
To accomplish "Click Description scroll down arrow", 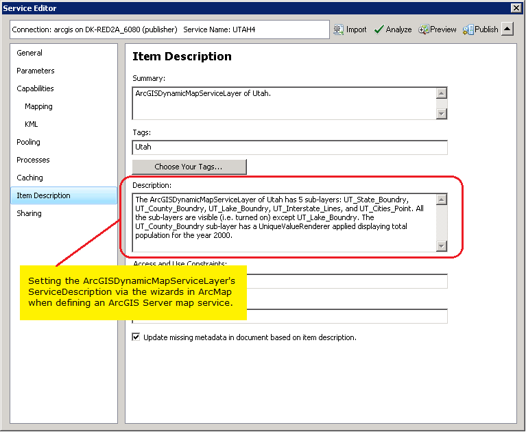I will pyautogui.click(x=442, y=246).
